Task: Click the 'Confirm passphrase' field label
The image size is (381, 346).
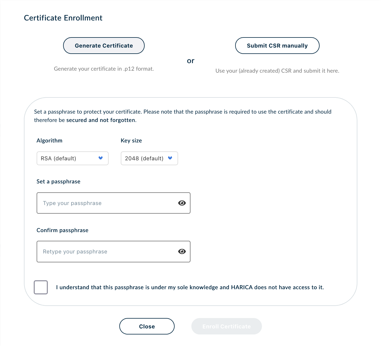Action: (63, 230)
